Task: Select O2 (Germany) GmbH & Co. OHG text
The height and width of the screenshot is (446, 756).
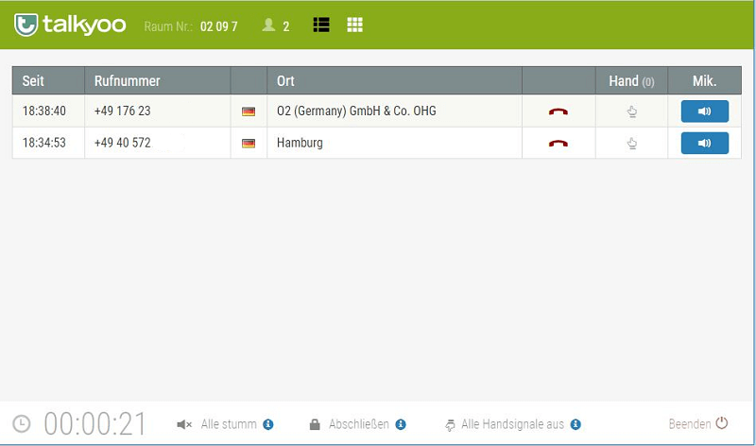Action: click(356, 111)
